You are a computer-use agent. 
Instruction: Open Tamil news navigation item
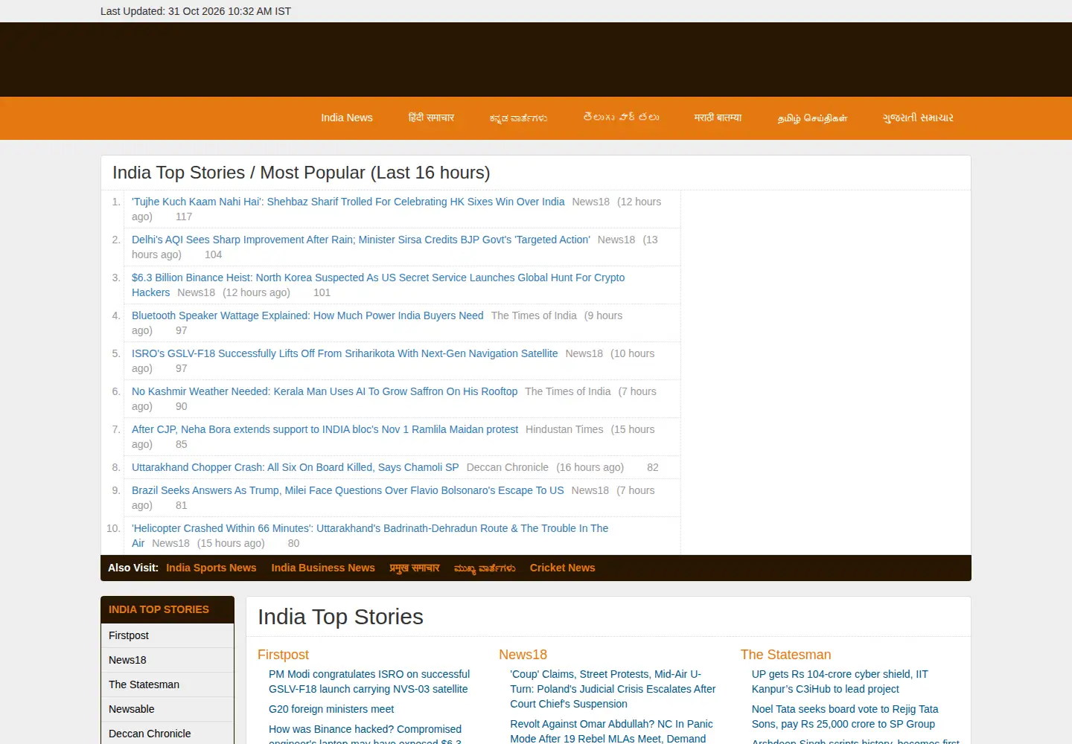click(812, 118)
